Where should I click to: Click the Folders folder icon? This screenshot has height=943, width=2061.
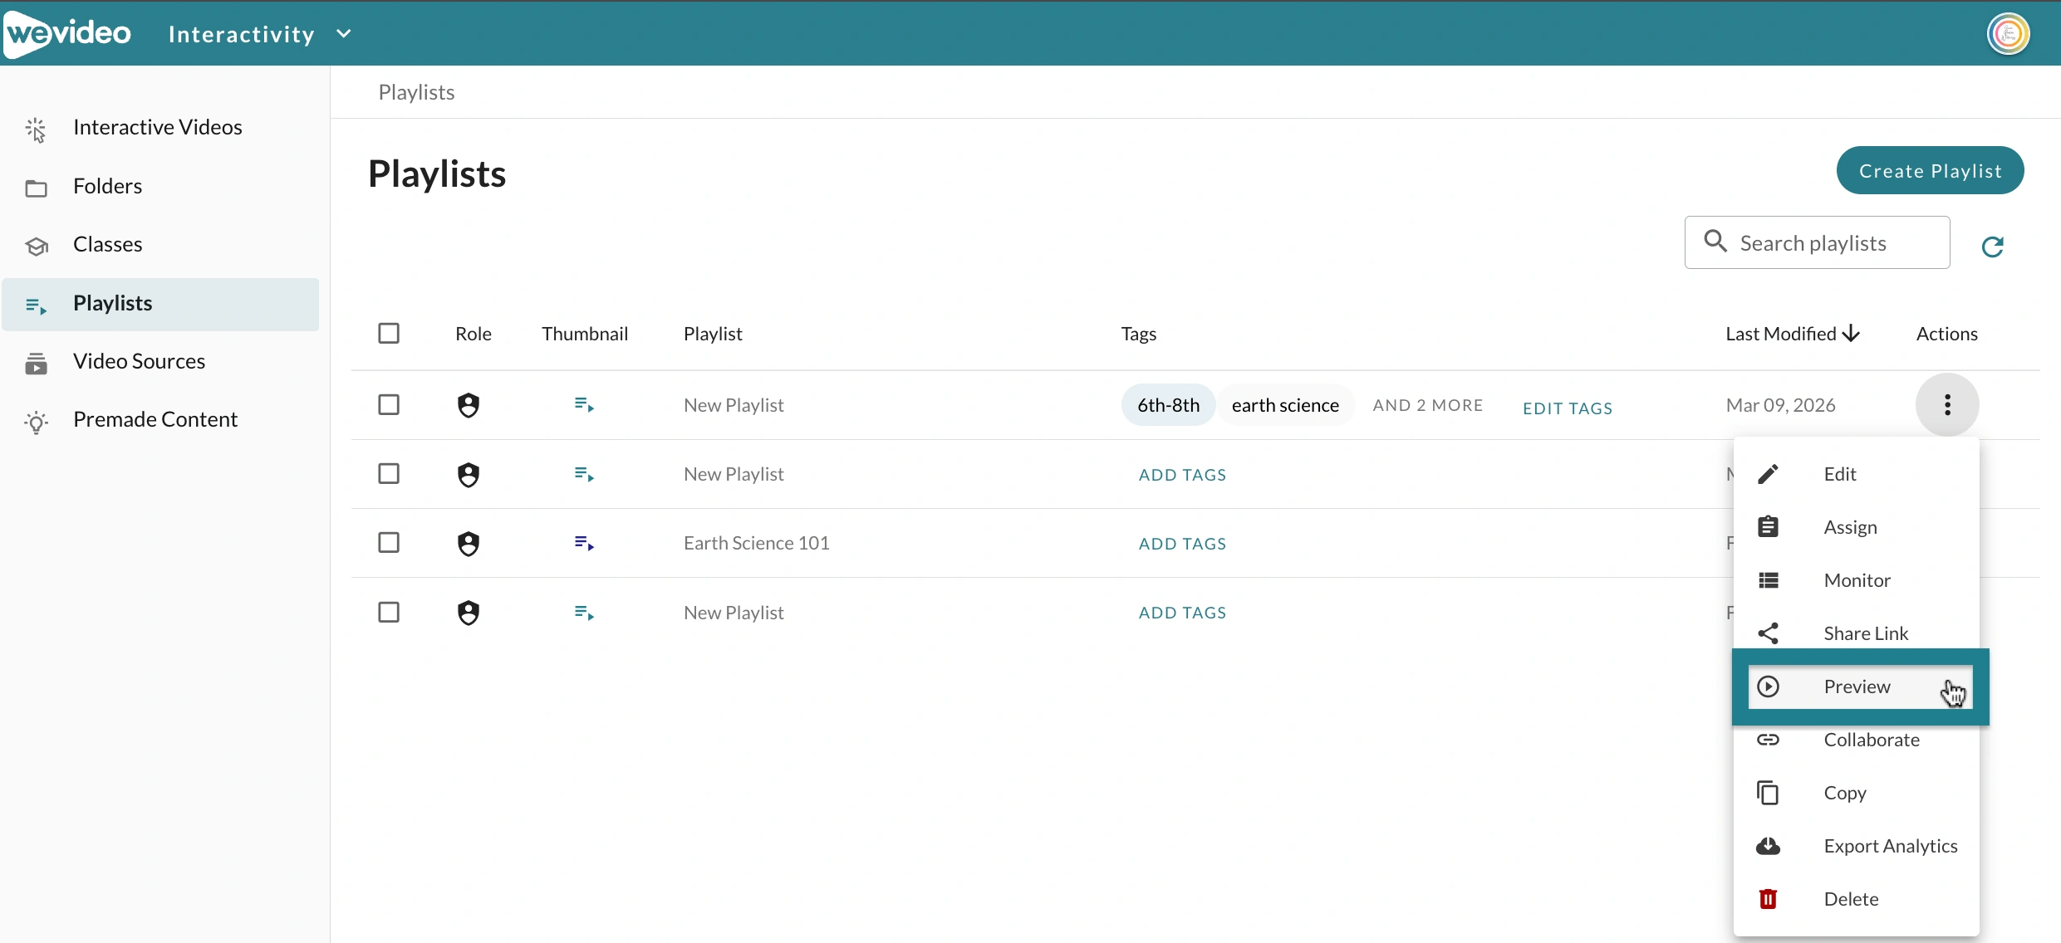36,188
